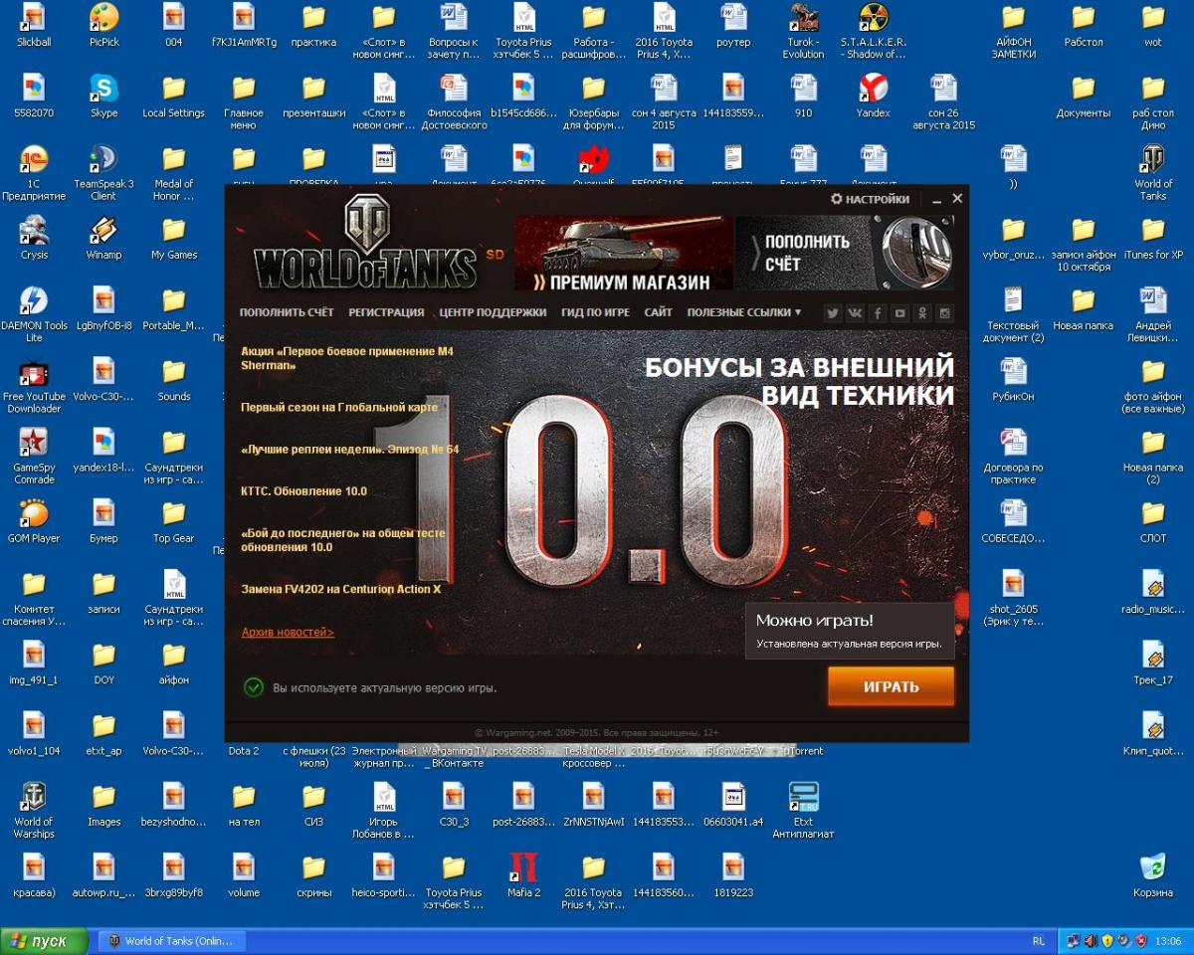Select the DAEMON Tools Lite icon
This screenshot has width=1194, height=955.
pos(34,313)
